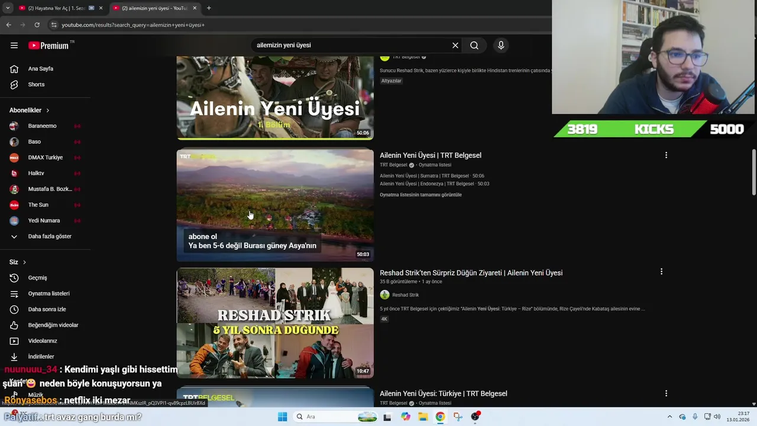Play the Reshad Strik 5 Yıl Sonra thumbnail
The height and width of the screenshot is (426, 757).
pos(275,323)
